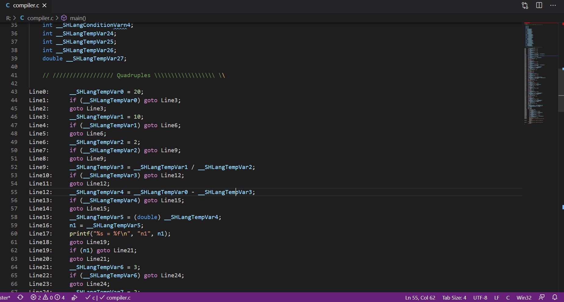Open the errors and warnings indicator
The width and height of the screenshot is (564, 302).
(x=47, y=297)
